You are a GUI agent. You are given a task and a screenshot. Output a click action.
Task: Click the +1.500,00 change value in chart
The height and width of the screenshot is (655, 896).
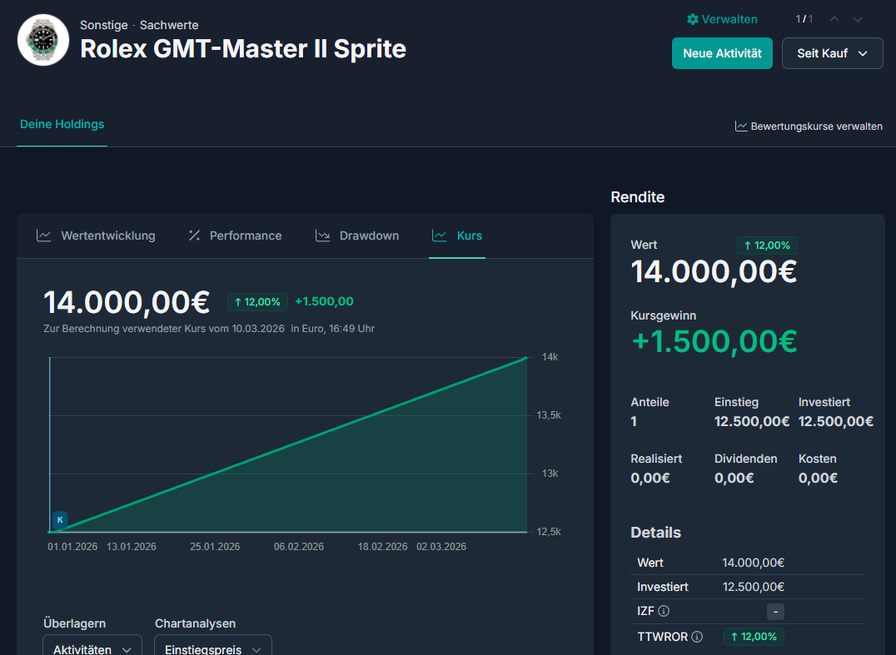click(x=324, y=301)
